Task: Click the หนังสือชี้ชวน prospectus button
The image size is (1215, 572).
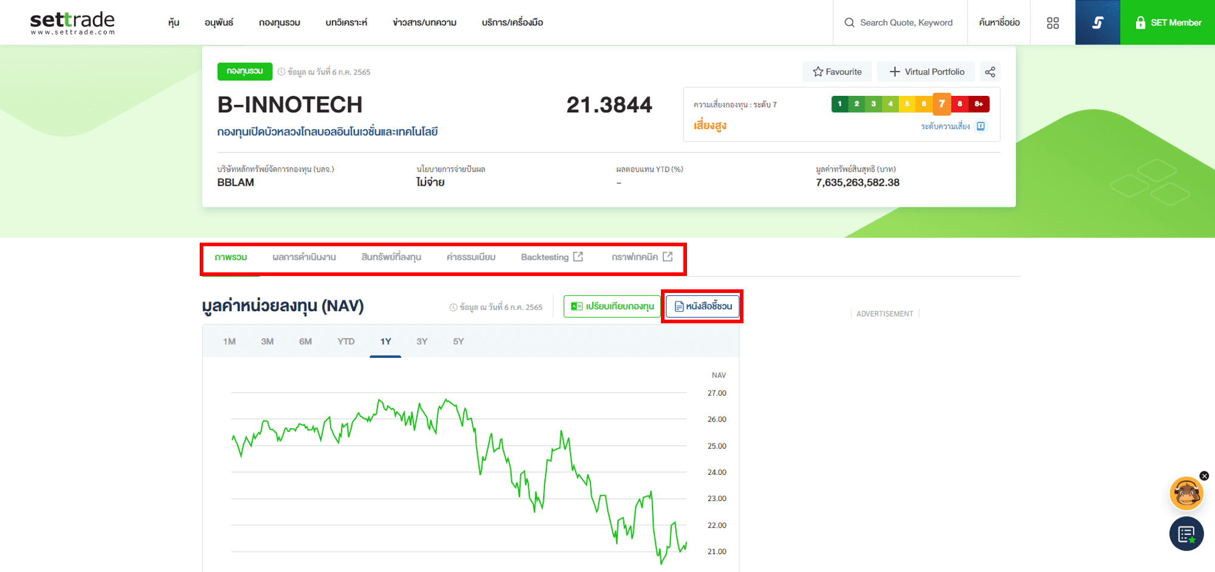Action: [x=703, y=306]
